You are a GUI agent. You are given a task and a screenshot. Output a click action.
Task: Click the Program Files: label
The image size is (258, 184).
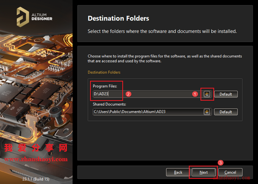pyautogui.click(x=105, y=86)
